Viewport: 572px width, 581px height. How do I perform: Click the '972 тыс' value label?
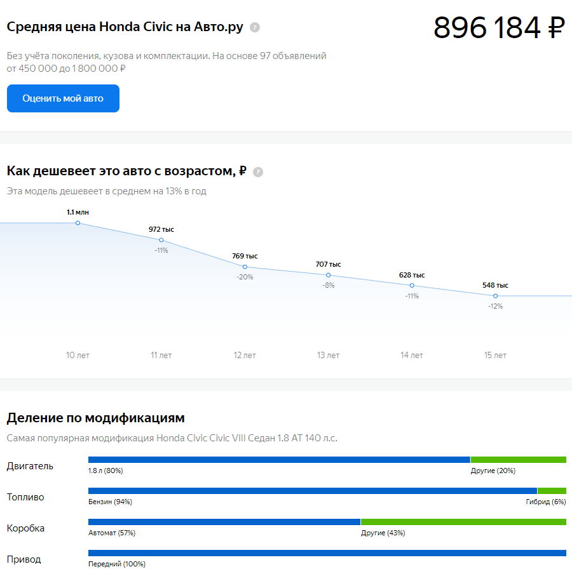[161, 229]
